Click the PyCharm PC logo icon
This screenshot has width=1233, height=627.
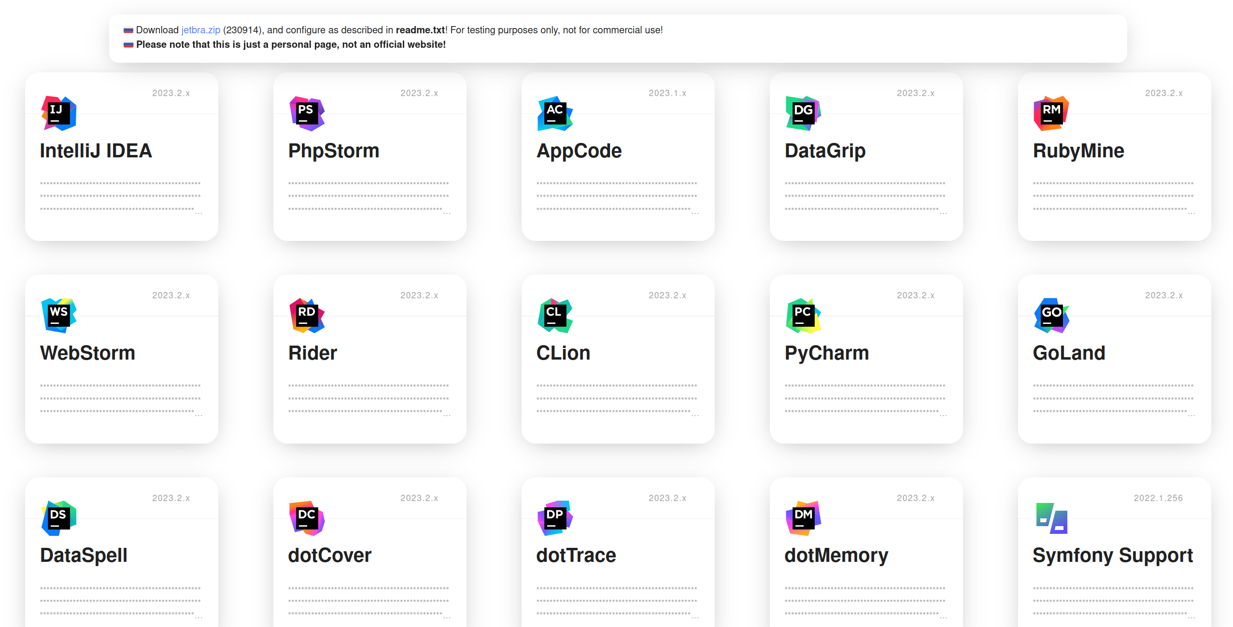click(803, 316)
